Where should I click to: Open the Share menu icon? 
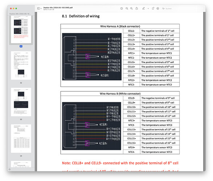[x=137, y=8]
